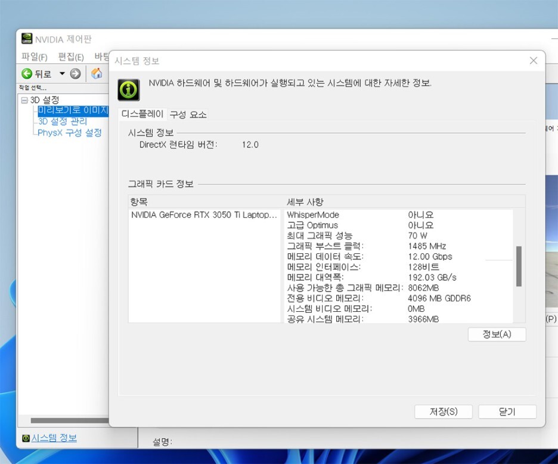558x464 pixels.
Task: Click the 192.03 GB/s value
Action: coord(432,277)
